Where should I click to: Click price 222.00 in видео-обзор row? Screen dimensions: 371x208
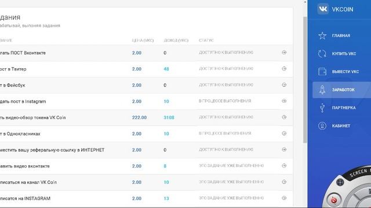139,117
